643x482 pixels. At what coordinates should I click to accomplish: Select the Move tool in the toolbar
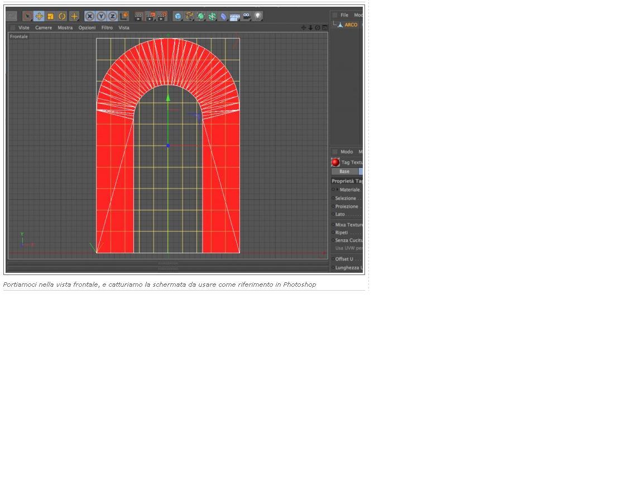pyautogui.click(x=39, y=16)
